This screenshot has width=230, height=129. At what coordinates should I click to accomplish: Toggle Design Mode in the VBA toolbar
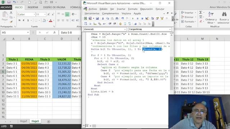click(147, 18)
